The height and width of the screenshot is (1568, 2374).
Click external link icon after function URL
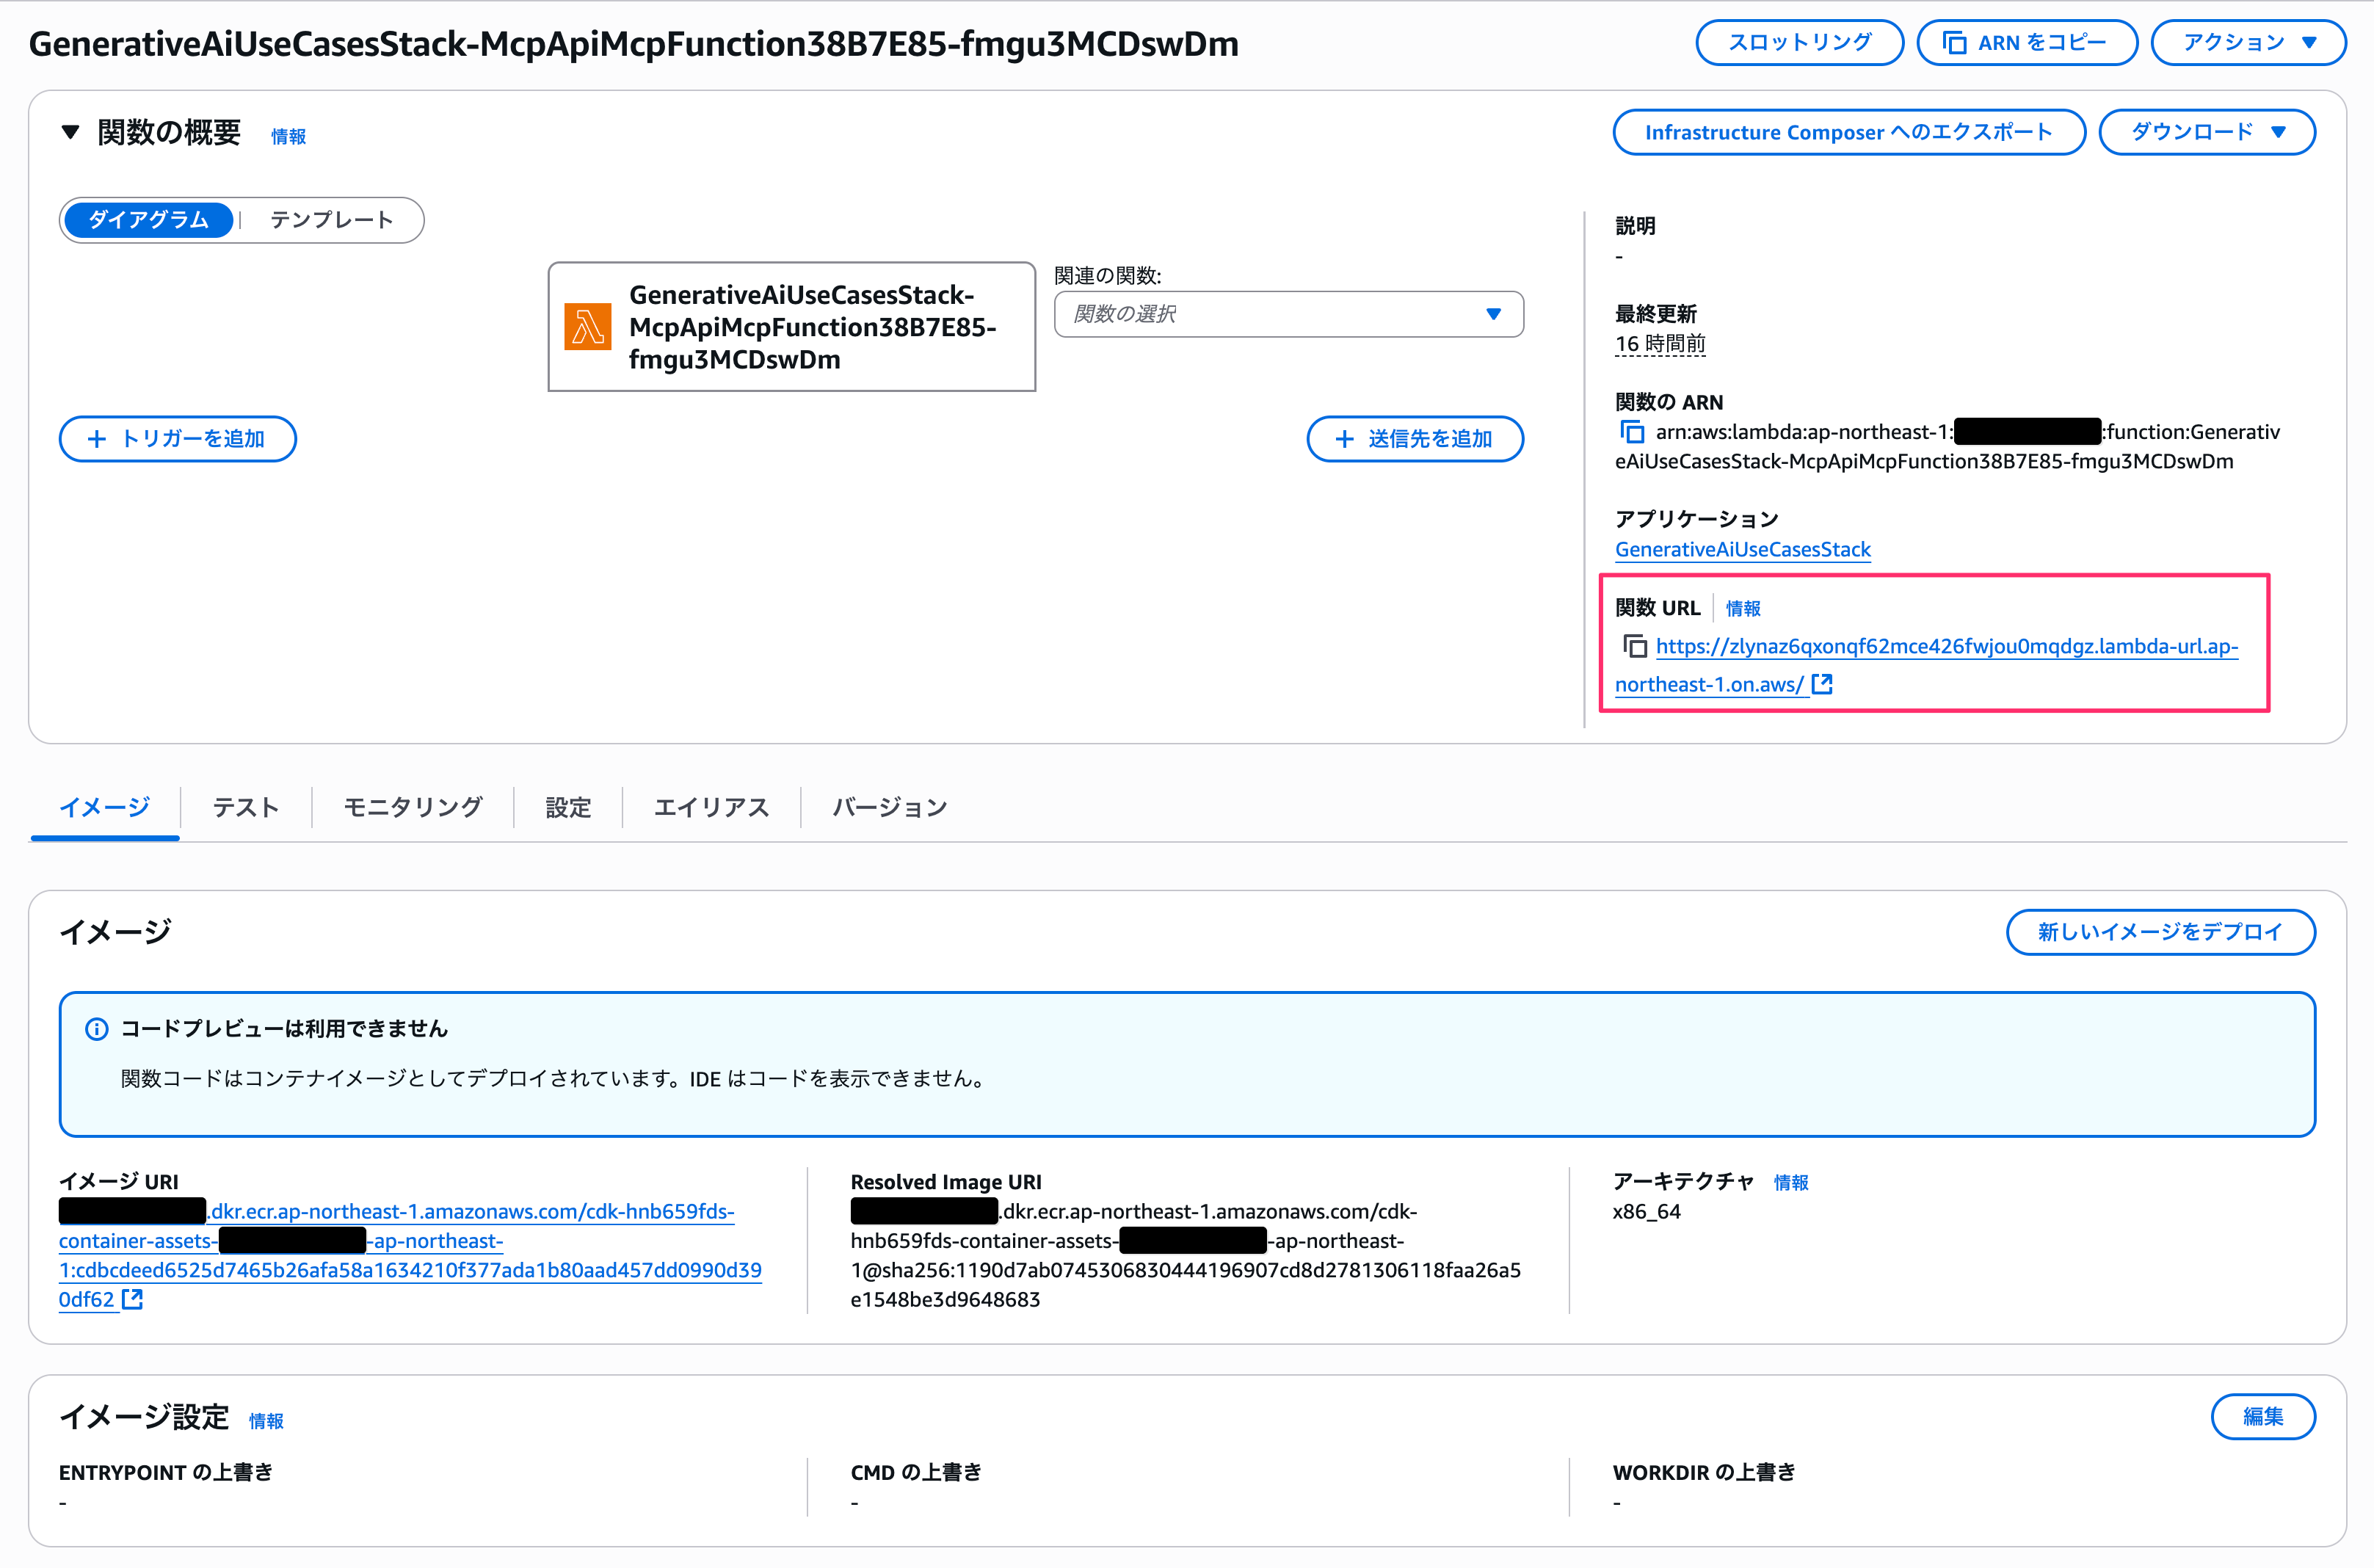(1823, 684)
